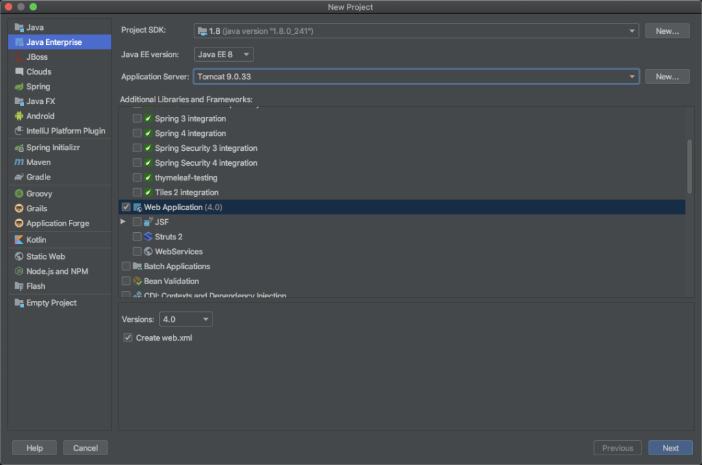Click the Java FX folder icon
This screenshot has width=702, height=465.
coord(19,101)
